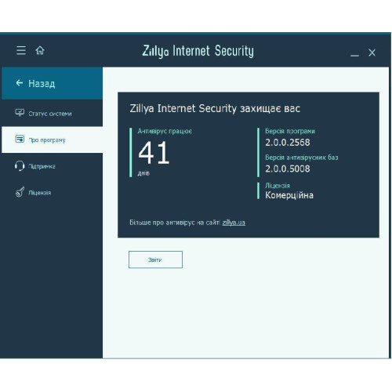The width and height of the screenshot is (392, 392).
Task: Click the 41 days counter
Action: 154,153
